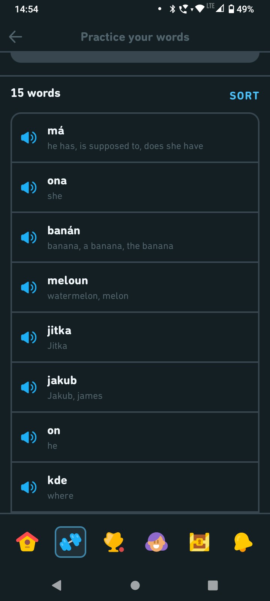Play audio for meloun

(x=28, y=287)
